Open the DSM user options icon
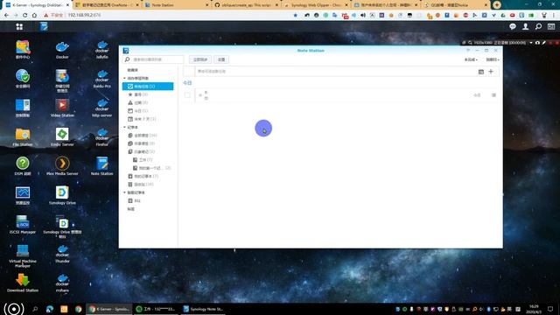The height and width of the screenshot is (315, 560). tap(525, 26)
